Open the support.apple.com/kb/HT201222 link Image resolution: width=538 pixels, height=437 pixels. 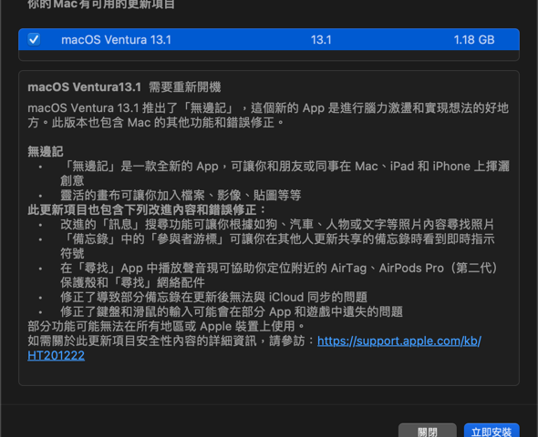398,340
